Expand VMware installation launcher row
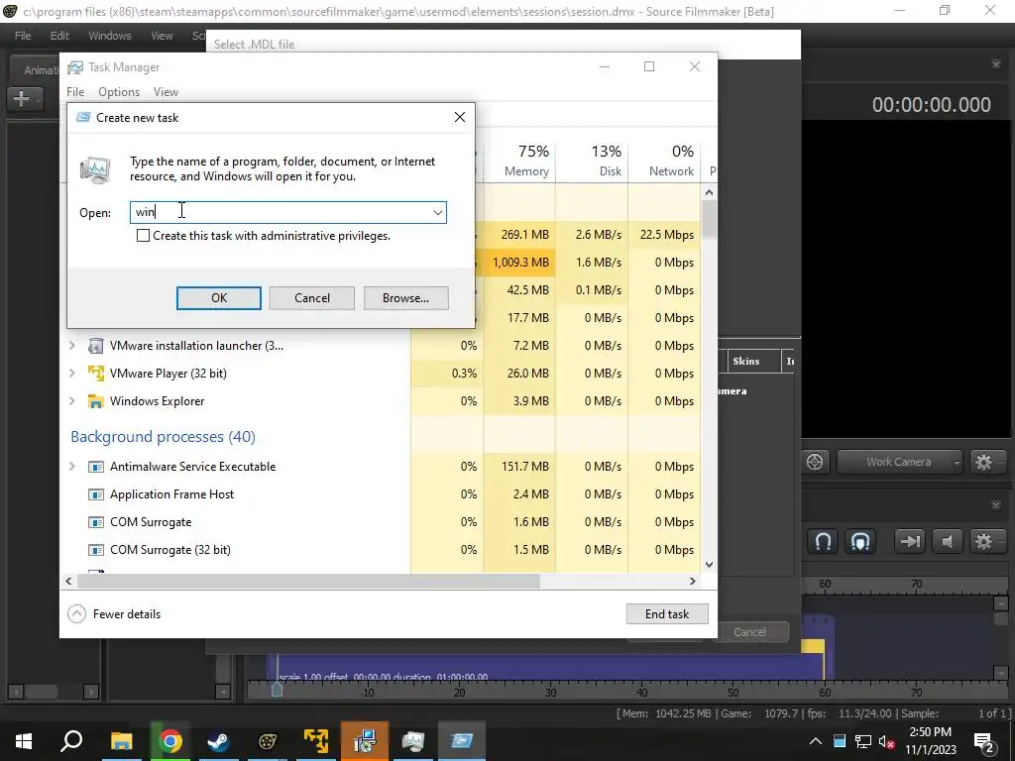Viewport: 1015px width, 761px height. pyautogui.click(x=72, y=346)
